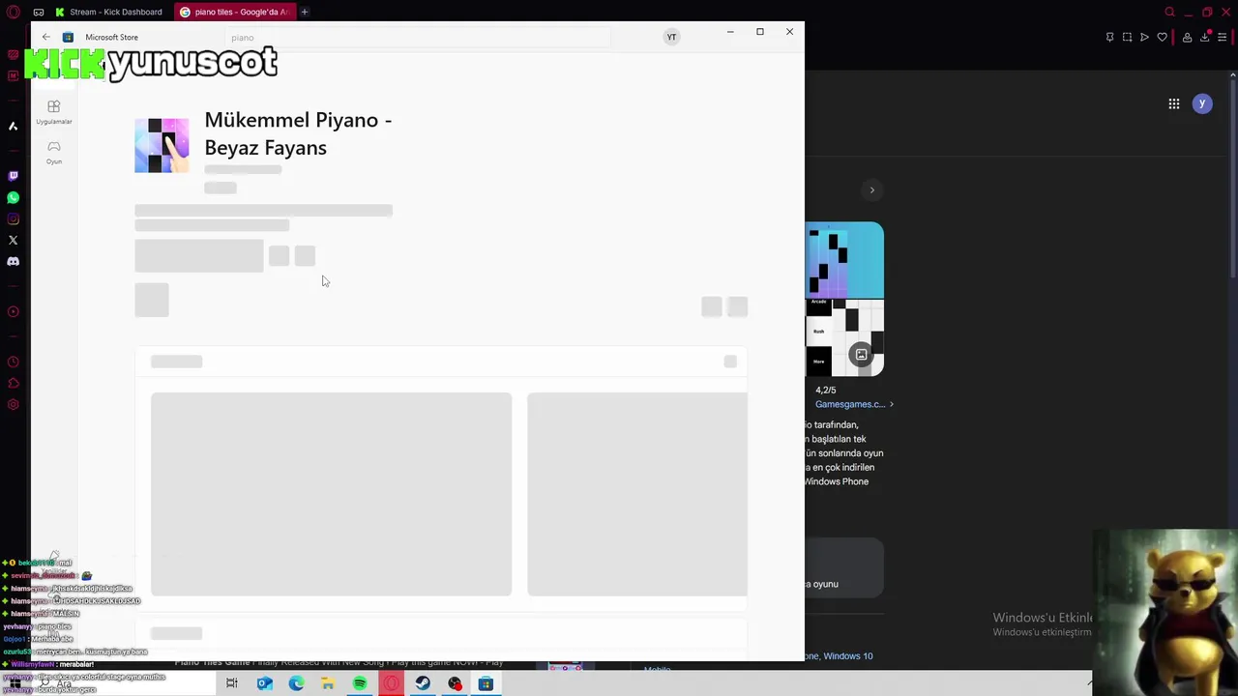
Task: Open Uygulamalar section in Store sidebar
Action: pos(54,112)
